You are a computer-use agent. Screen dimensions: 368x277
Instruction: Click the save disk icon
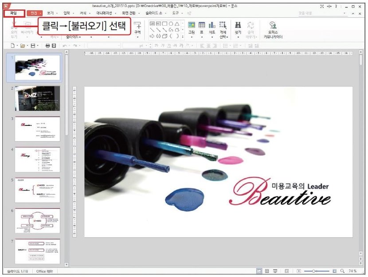point(33,46)
